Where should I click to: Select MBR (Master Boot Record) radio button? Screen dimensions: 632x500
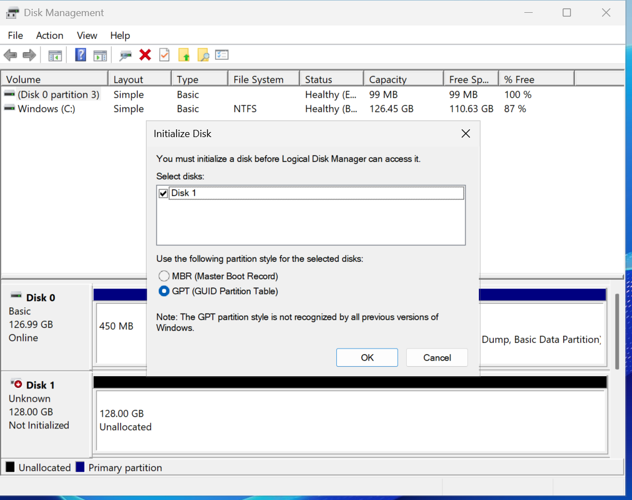(x=164, y=276)
